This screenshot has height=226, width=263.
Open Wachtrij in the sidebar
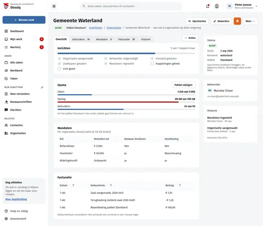point(24,47)
